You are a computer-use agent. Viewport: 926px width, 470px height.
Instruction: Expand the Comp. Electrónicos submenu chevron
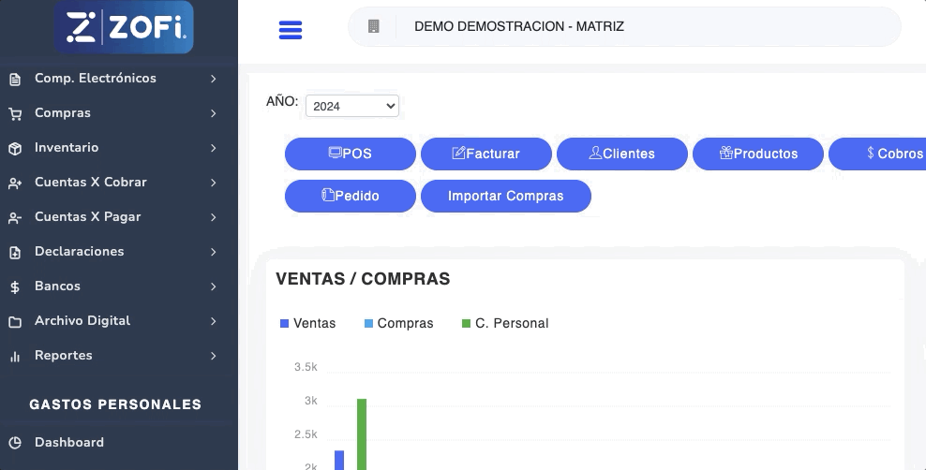point(214,79)
